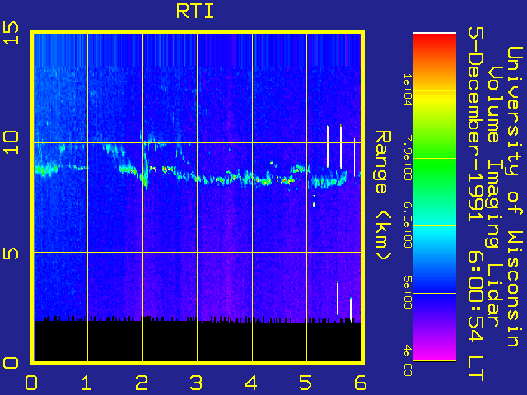Viewport: 527px width, 395px height.
Task: Click the 2 tick label on the horizontal axis
Action: 142,383
